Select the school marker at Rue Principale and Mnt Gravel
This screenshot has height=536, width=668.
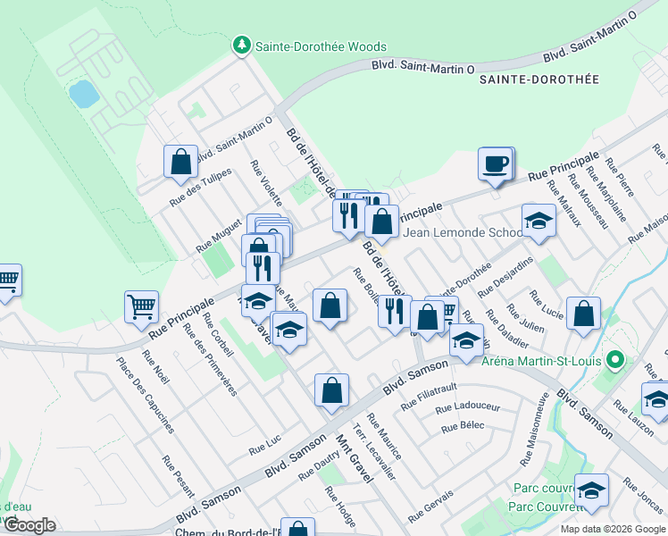pos(258,302)
